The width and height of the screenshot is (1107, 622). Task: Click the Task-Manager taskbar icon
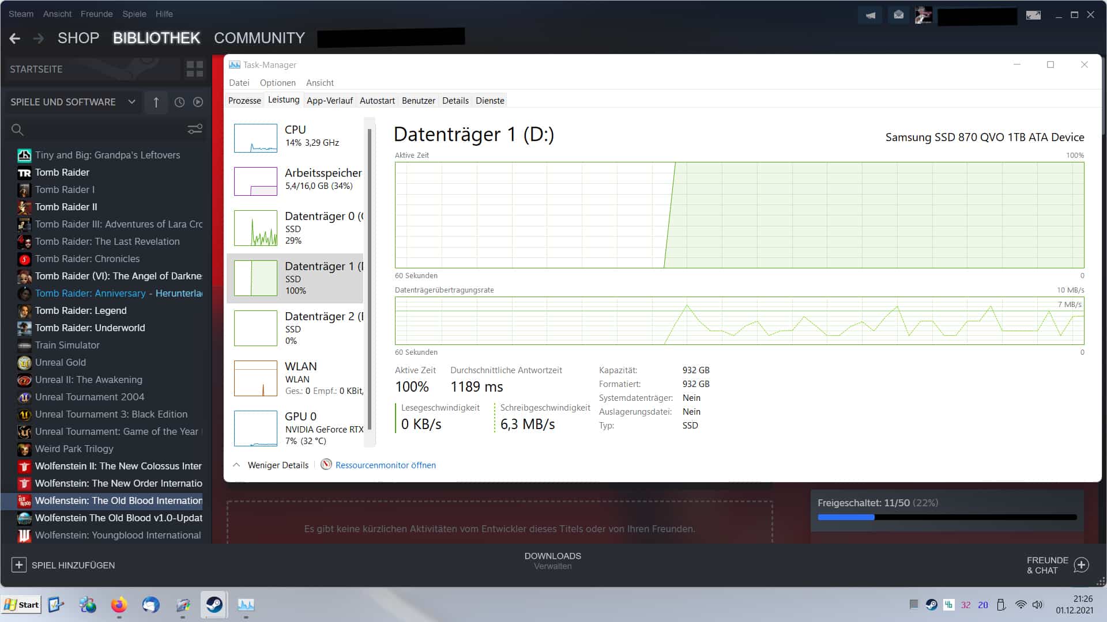246,605
